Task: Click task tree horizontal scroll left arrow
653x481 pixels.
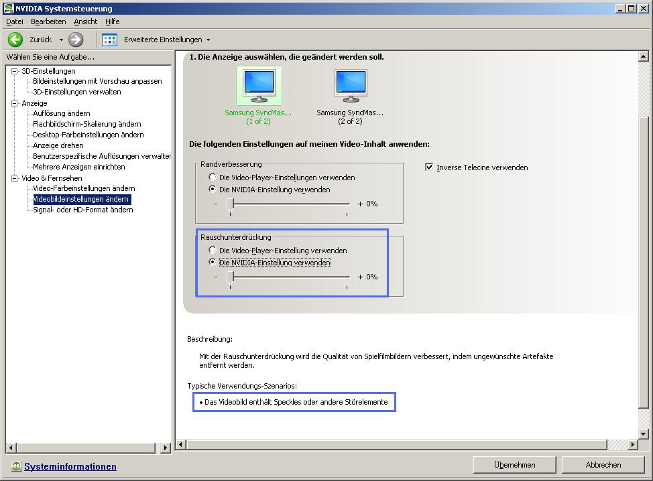Action: pos(11,448)
